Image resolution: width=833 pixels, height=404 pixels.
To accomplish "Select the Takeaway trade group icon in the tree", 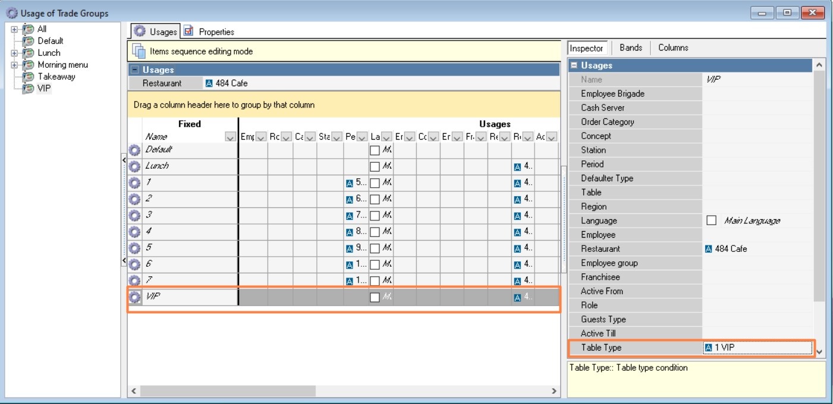I will [x=28, y=77].
